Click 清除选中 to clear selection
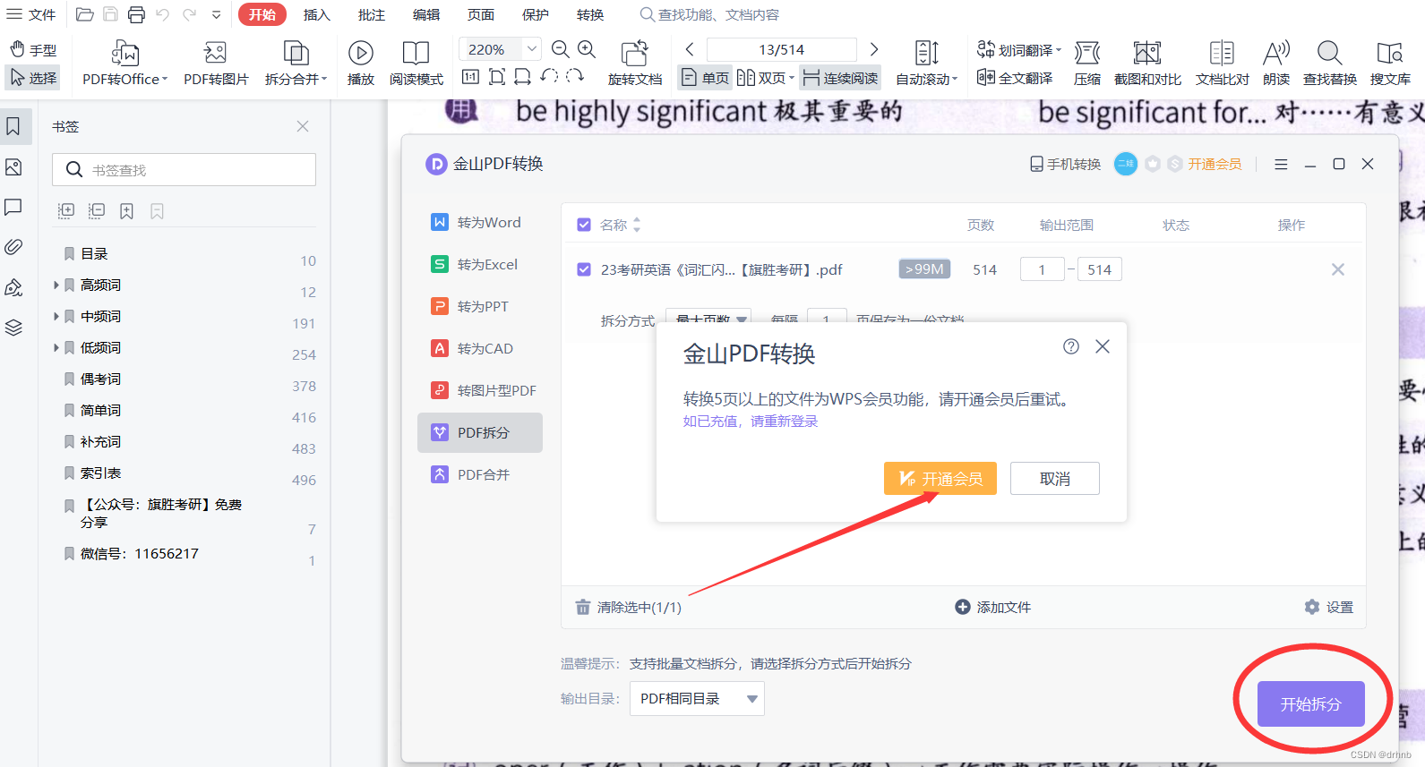The height and width of the screenshot is (767, 1425). 628,607
